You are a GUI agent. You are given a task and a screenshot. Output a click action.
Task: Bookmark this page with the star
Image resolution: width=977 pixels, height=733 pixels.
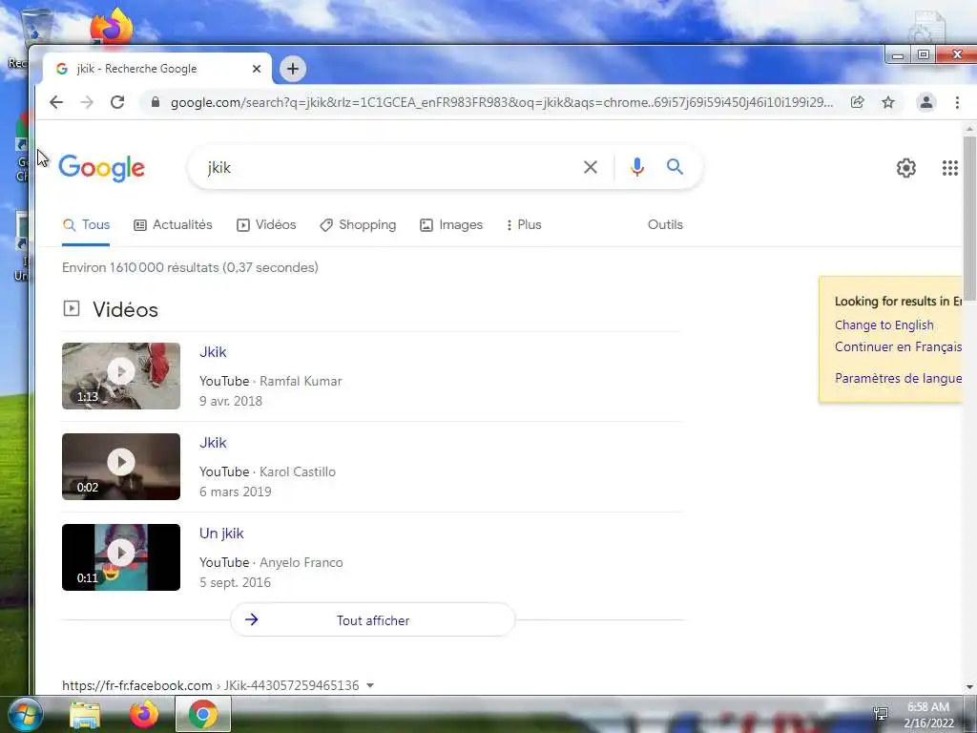[888, 102]
